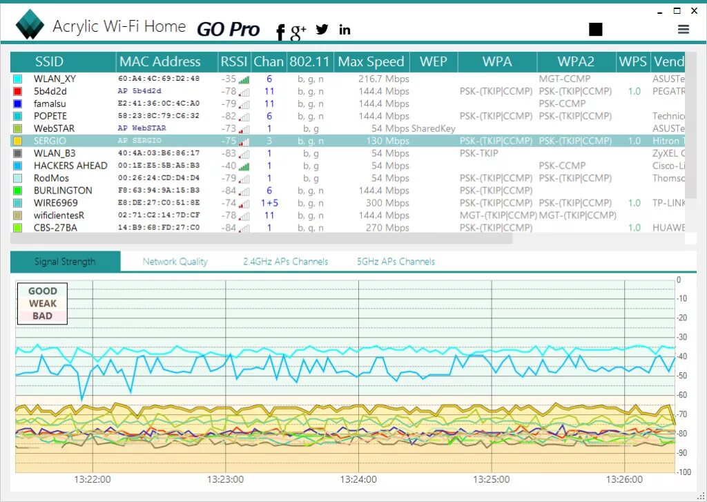Screen dimensions: 707x502
Task: Toggle the color box beside POPETE
Action: [17, 116]
